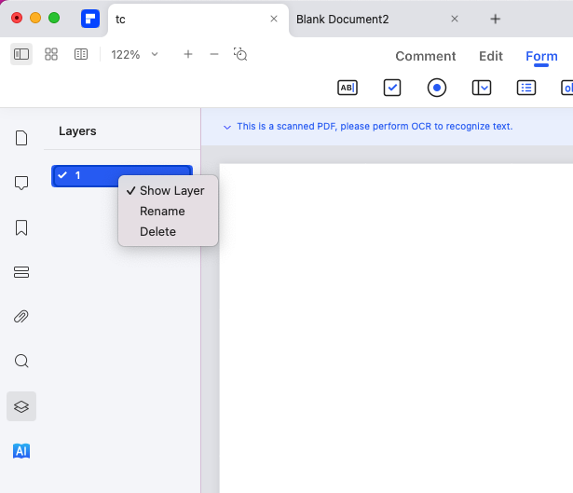Open the page thumbnails sidebar icon
Screen dimensions: 573x493
21,138
